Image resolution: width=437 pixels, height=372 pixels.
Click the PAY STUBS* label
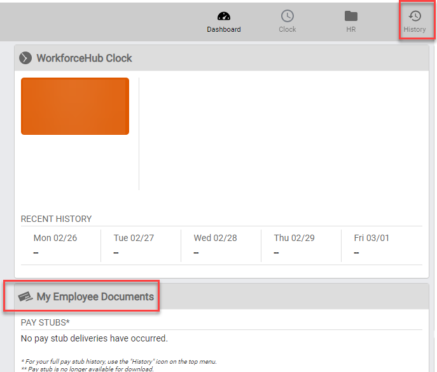[x=45, y=322]
